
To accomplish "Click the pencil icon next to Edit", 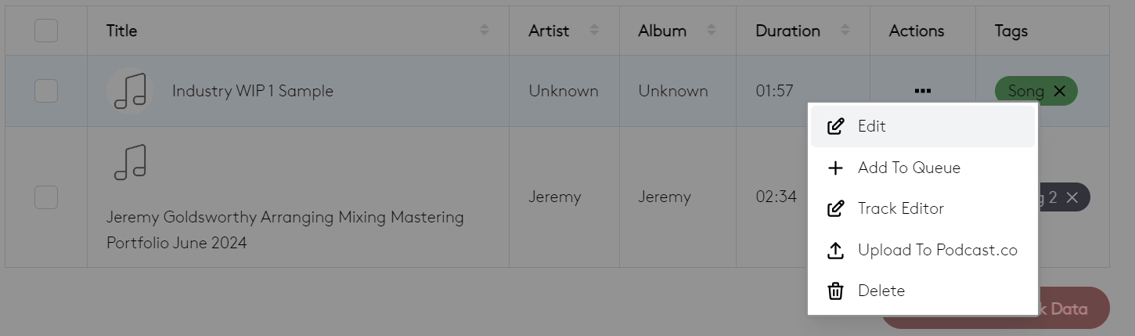I will coord(835,126).
